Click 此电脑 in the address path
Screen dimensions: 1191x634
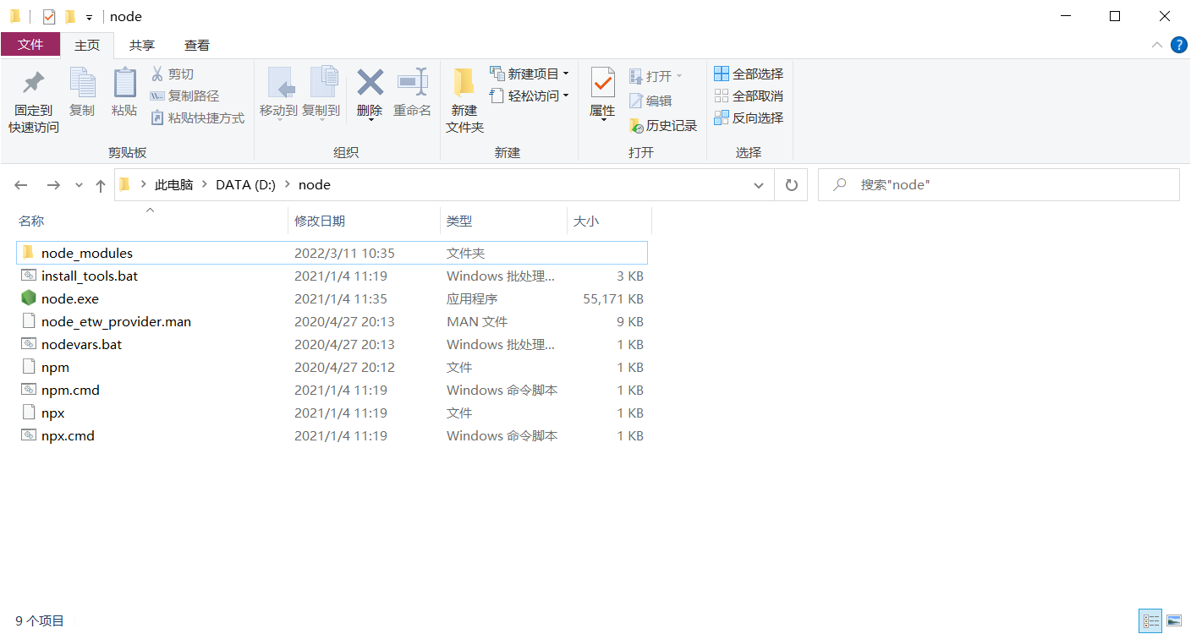point(174,185)
